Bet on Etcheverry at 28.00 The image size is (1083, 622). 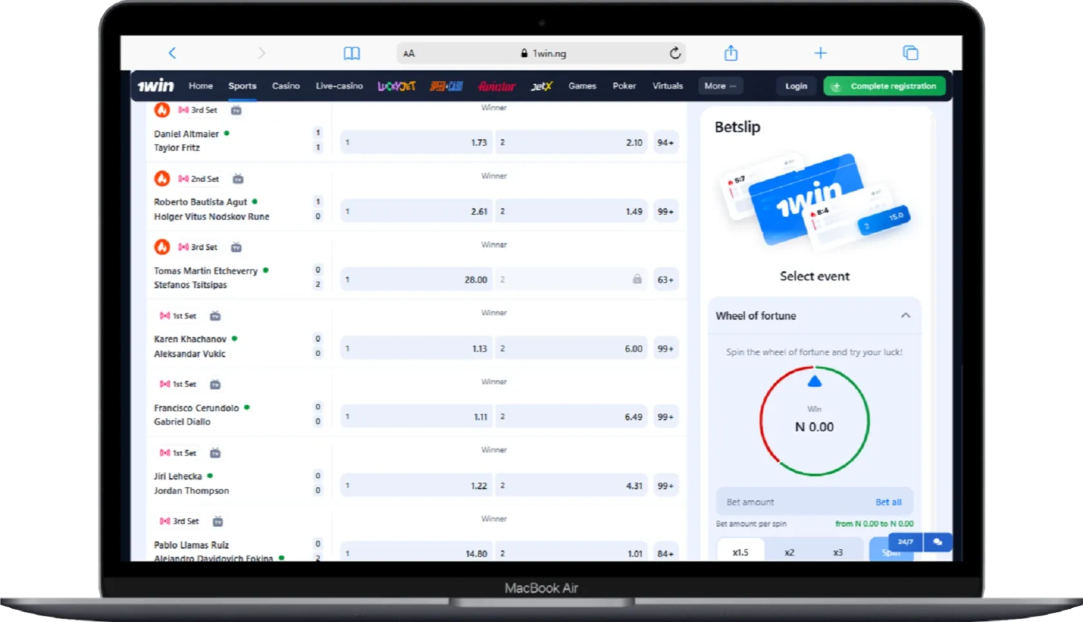point(416,280)
